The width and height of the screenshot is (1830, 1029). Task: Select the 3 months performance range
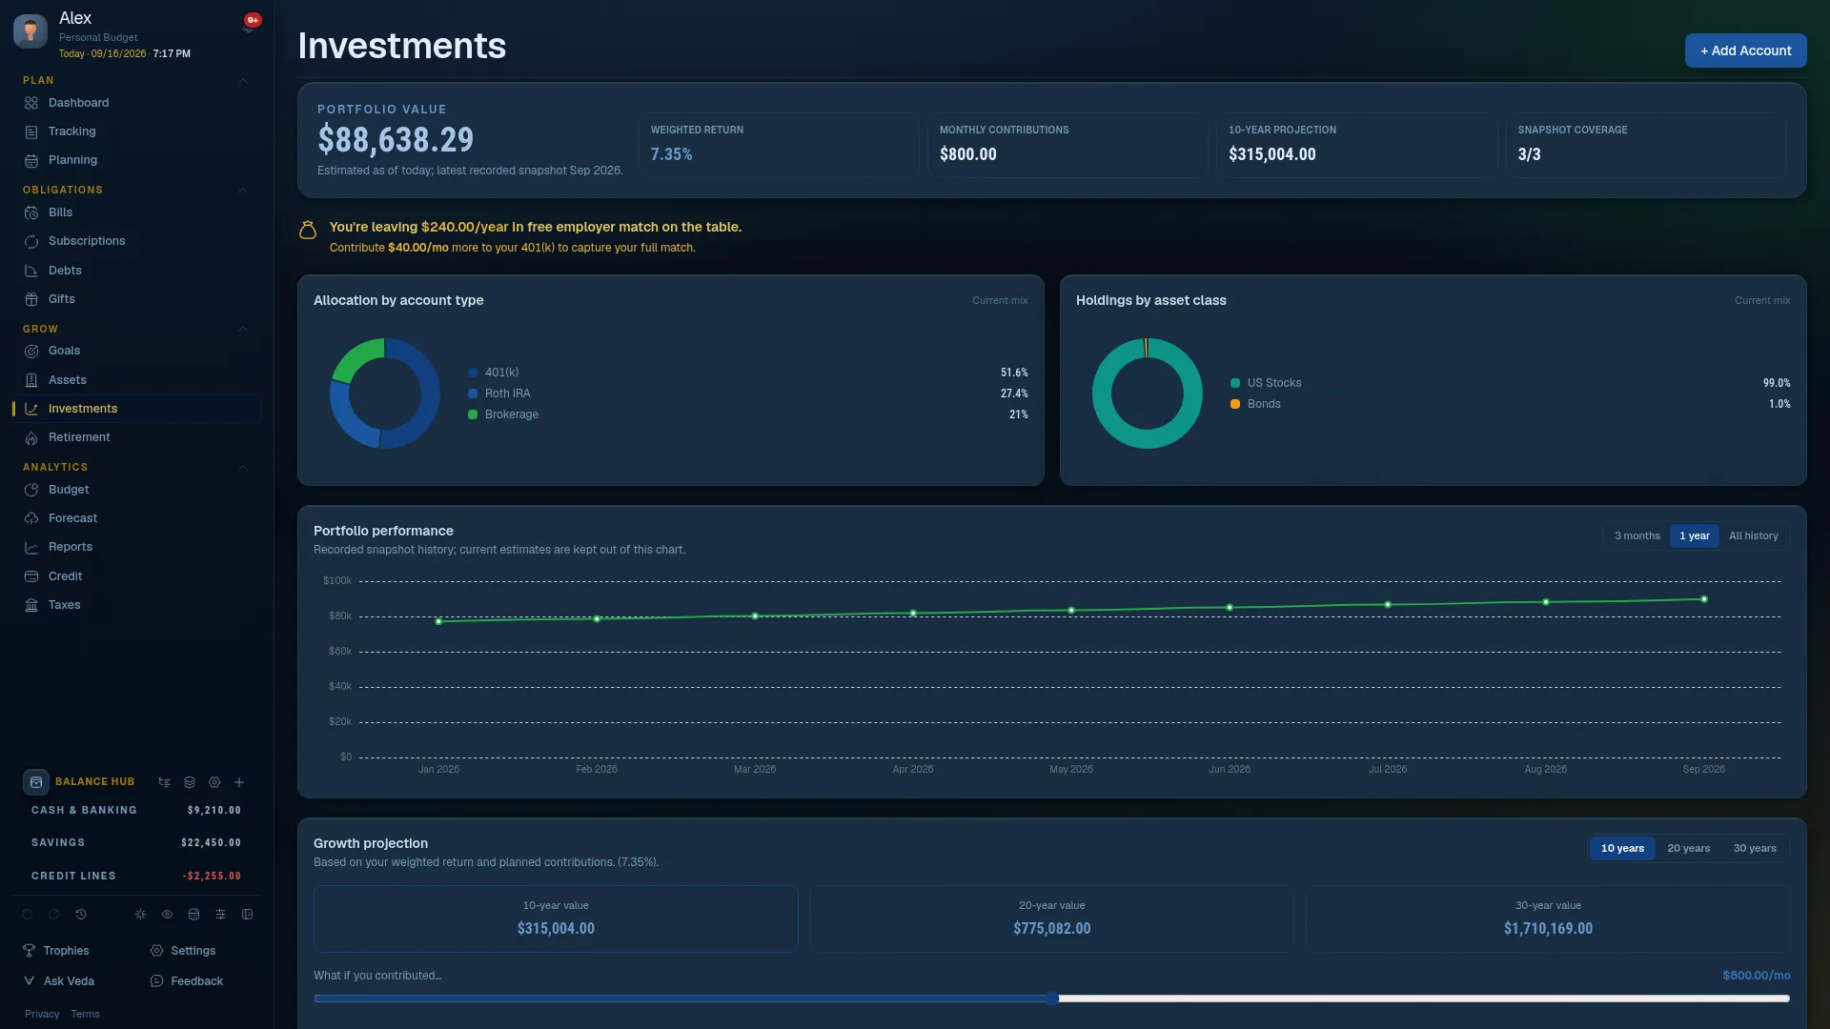pyautogui.click(x=1637, y=536)
